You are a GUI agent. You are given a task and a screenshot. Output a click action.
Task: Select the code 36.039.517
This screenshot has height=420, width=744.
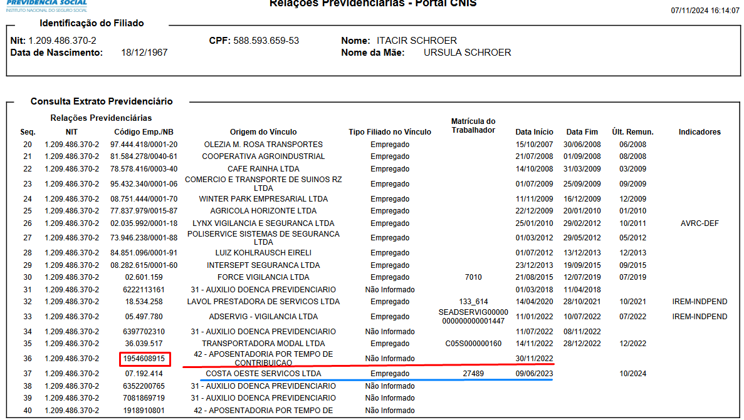pyautogui.click(x=144, y=344)
